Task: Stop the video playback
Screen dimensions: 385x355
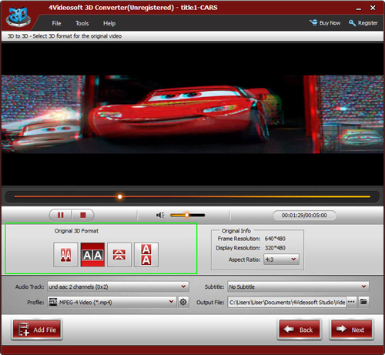Action: tap(82, 215)
